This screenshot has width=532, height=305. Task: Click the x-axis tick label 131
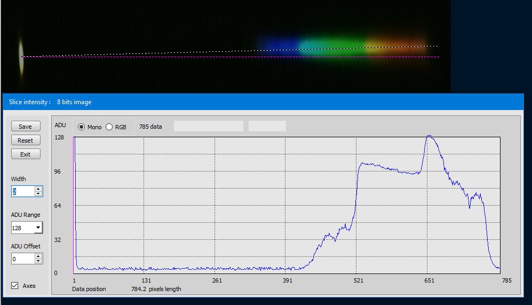(x=146, y=280)
